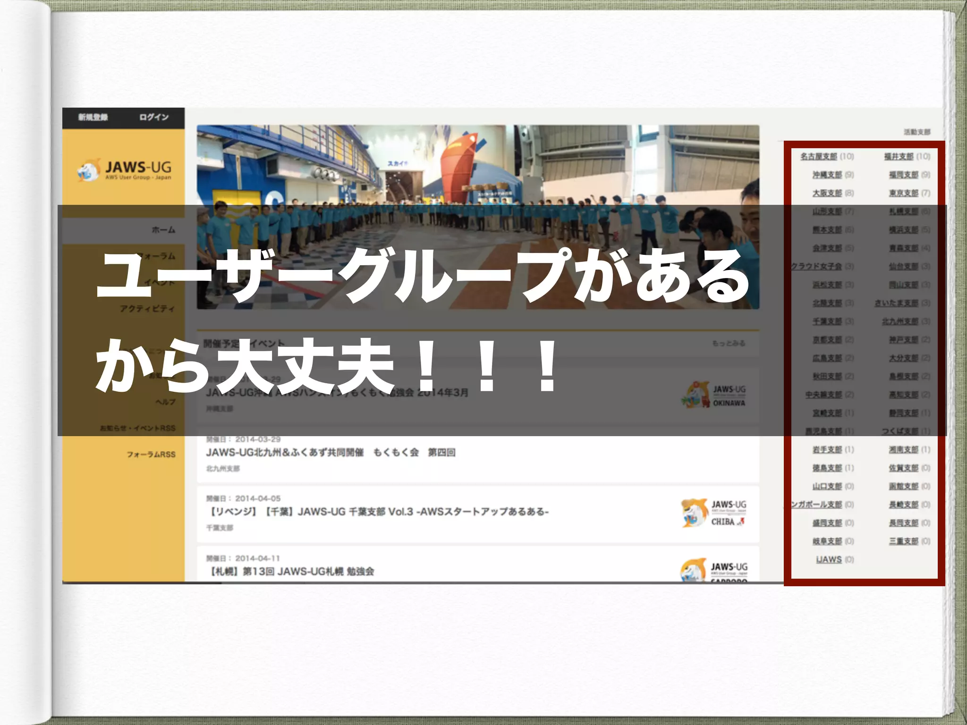Open アクティビティ in the sidebar menu
This screenshot has width=967, height=725.
pos(147,309)
